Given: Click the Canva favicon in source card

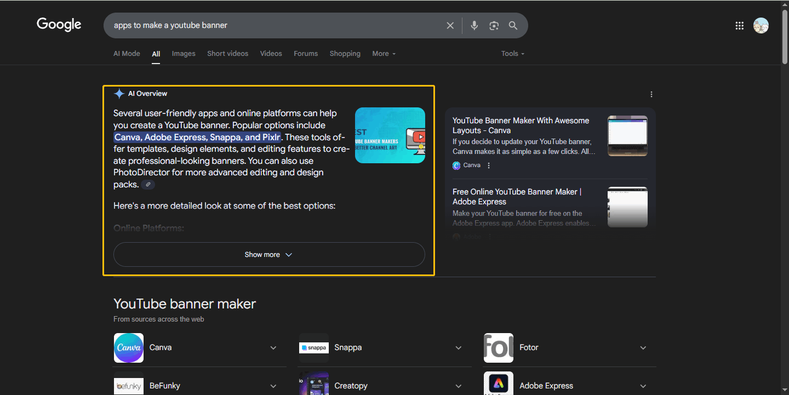Looking at the screenshot, I should (x=456, y=165).
